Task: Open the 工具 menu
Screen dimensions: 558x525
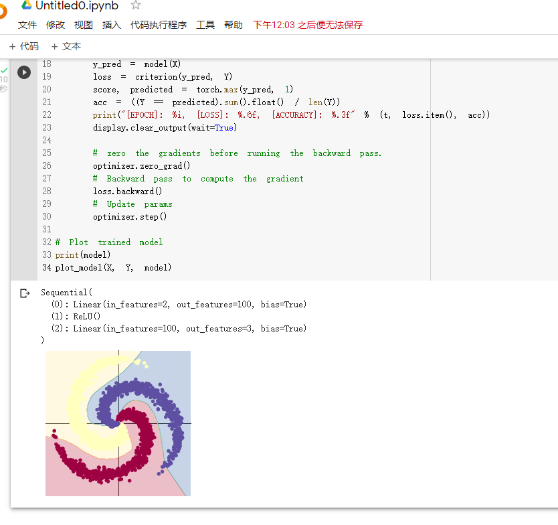Action: [x=205, y=25]
